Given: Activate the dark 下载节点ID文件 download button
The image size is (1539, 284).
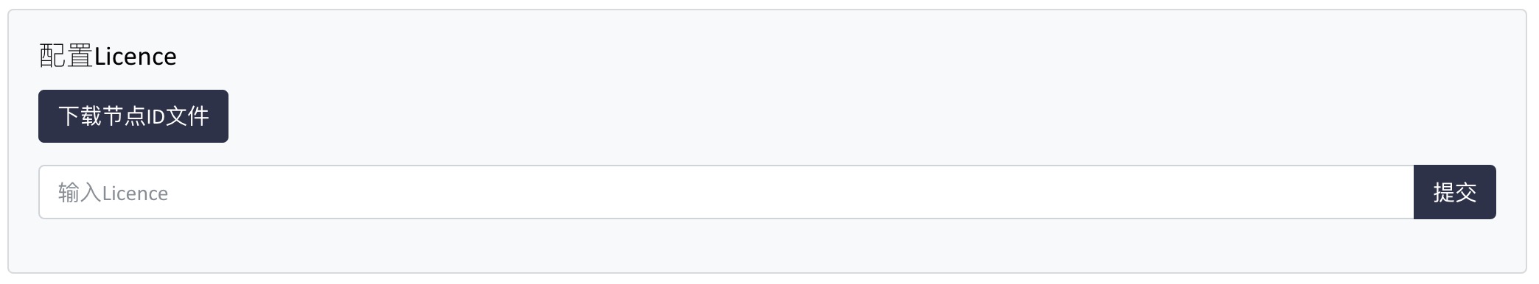Looking at the screenshot, I should click(133, 116).
